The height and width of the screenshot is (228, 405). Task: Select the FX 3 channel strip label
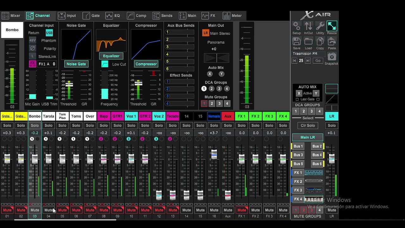[x=269, y=116]
